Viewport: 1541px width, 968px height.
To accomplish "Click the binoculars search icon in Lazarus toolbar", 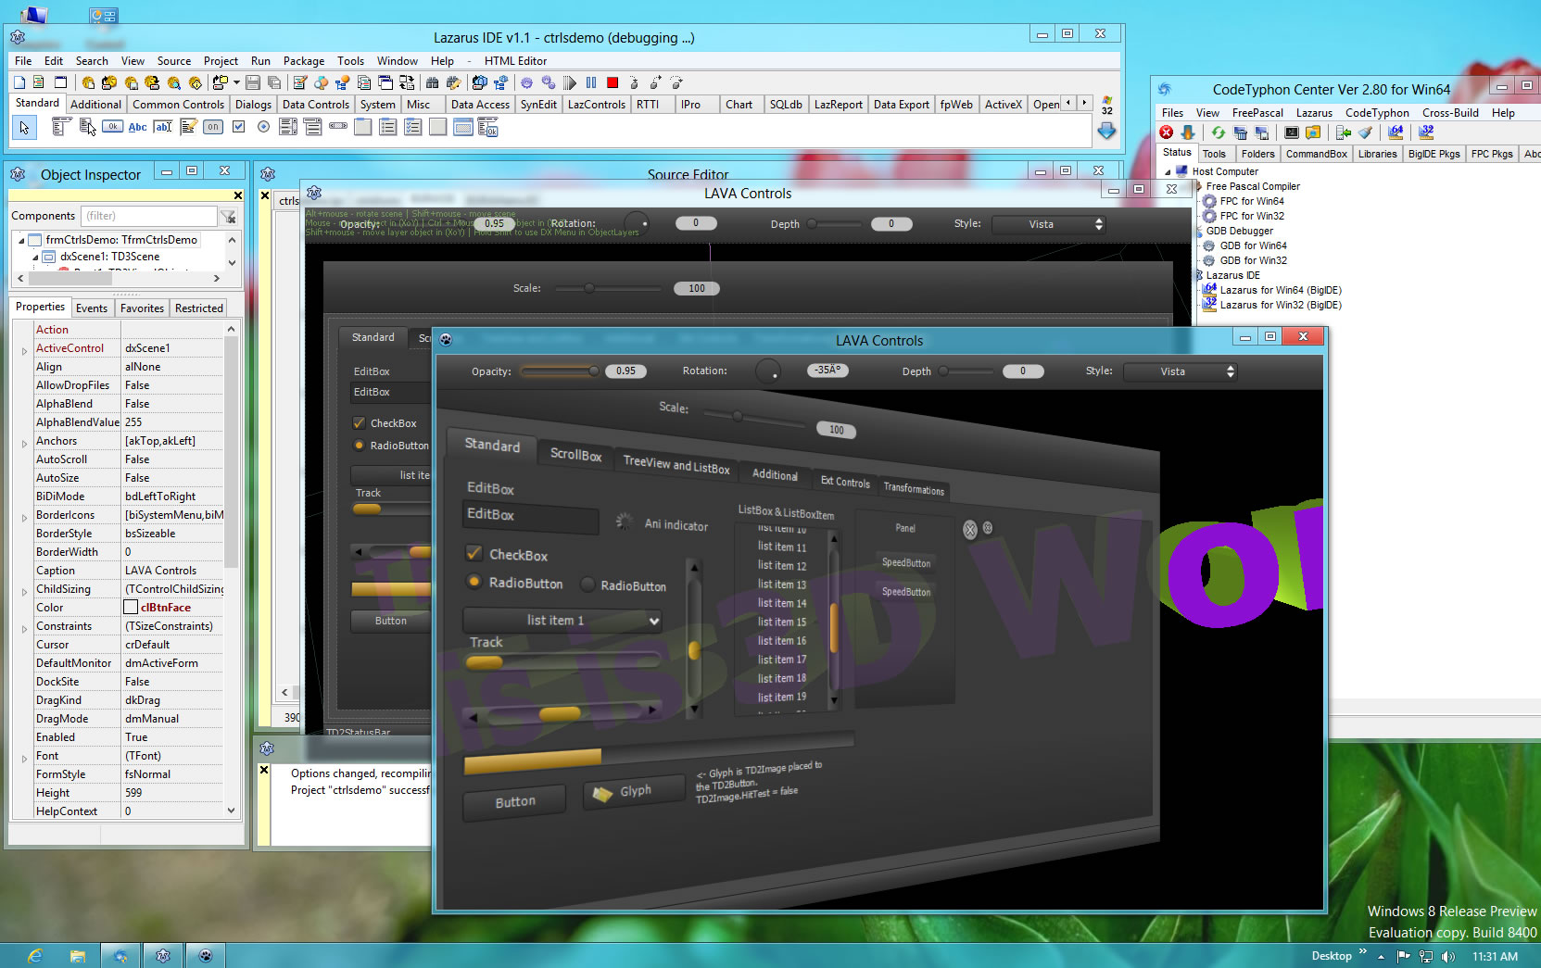I will tap(432, 82).
